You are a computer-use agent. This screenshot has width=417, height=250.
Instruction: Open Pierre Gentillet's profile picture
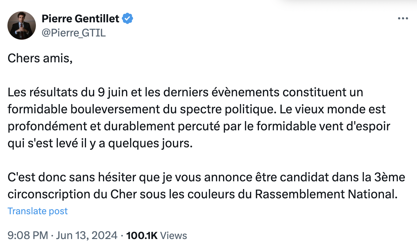pos(22,25)
